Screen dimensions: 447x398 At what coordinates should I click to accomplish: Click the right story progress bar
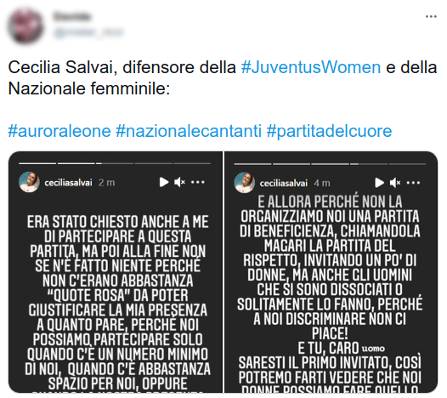pos(330,164)
